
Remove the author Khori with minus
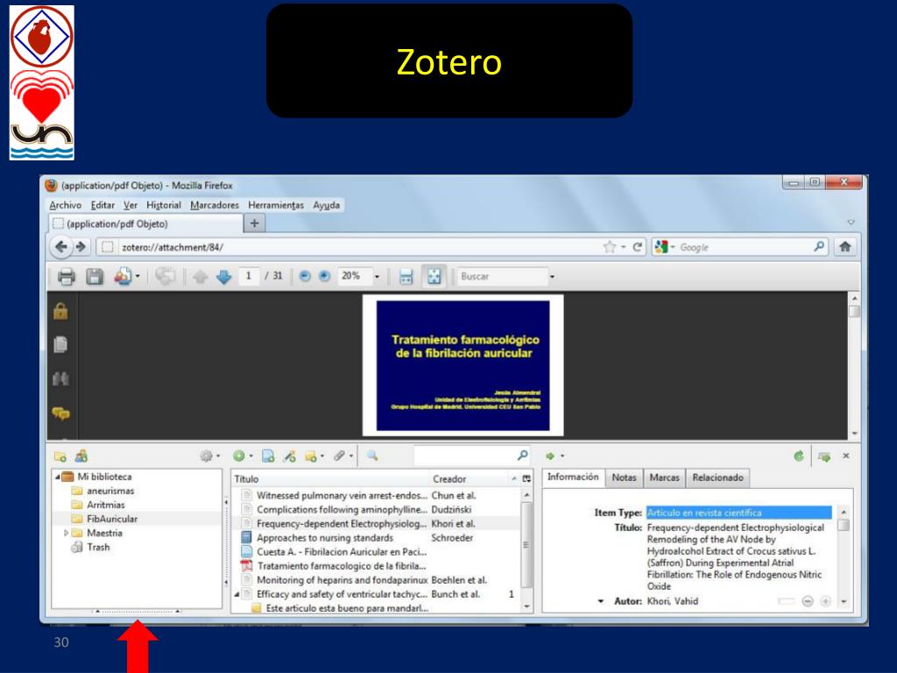(808, 601)
